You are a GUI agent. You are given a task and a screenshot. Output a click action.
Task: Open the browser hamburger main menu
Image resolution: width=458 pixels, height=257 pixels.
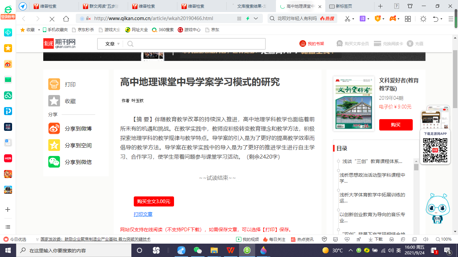(451, 19)
